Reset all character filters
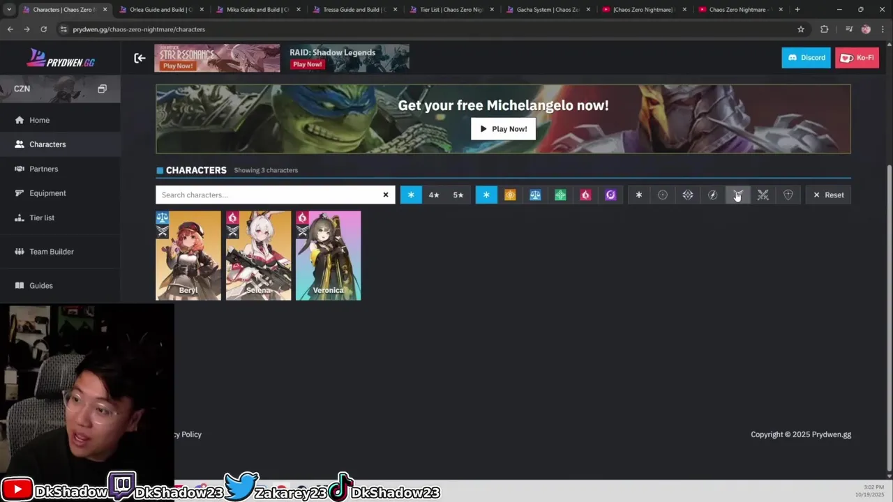Screen dimensions: 893x502 click(828, 195)
